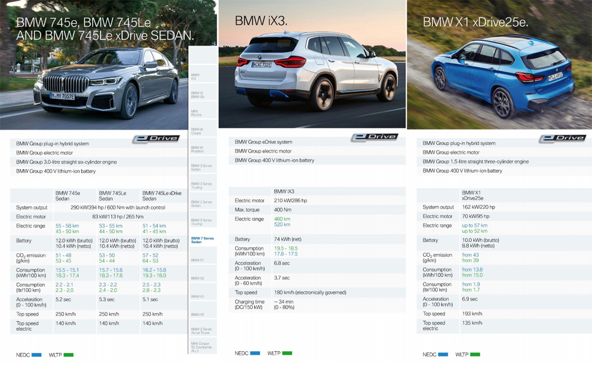Click the X1 '6.9 sec' acceleration value
Screen dimensions: 592x365
[469, 299]
